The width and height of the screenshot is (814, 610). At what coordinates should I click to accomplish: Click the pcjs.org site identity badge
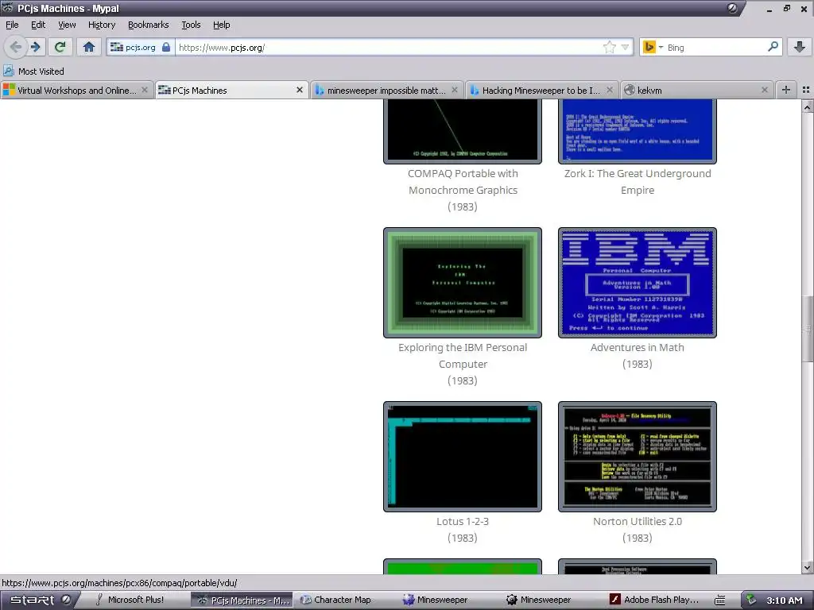point(140,47)
